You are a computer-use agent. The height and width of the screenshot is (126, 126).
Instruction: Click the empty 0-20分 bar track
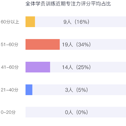pos(76,112)
